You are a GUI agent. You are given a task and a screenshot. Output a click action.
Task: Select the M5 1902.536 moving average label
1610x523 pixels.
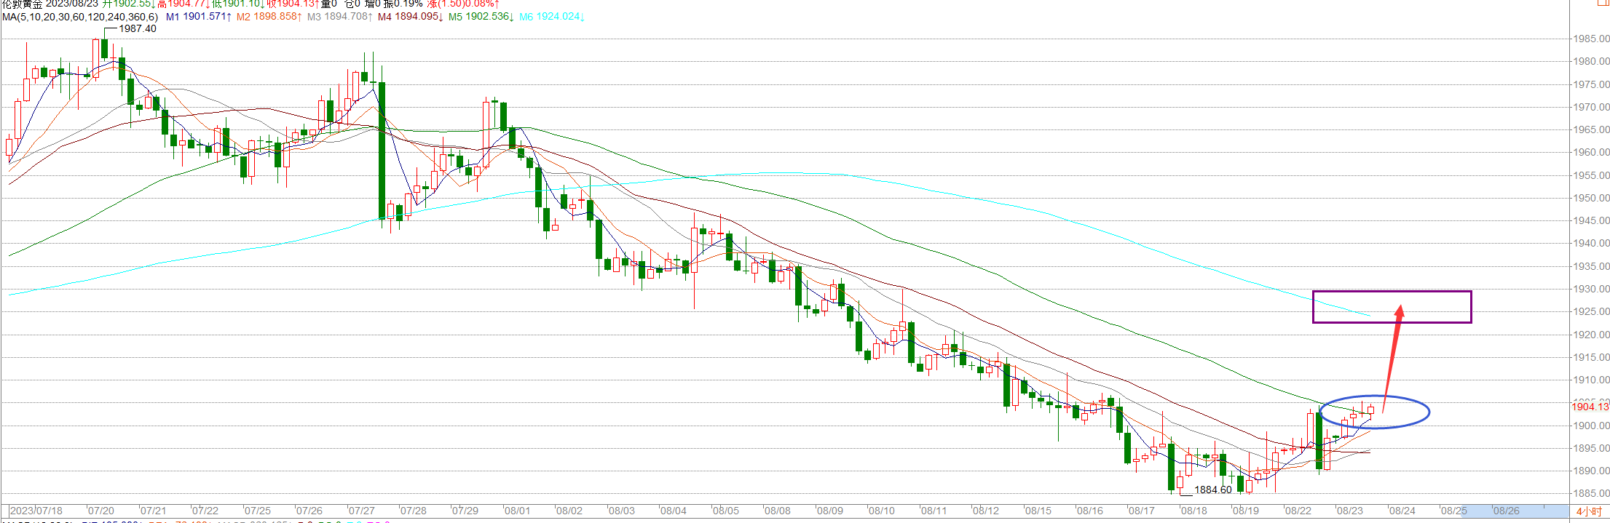(x=481, y=17)
